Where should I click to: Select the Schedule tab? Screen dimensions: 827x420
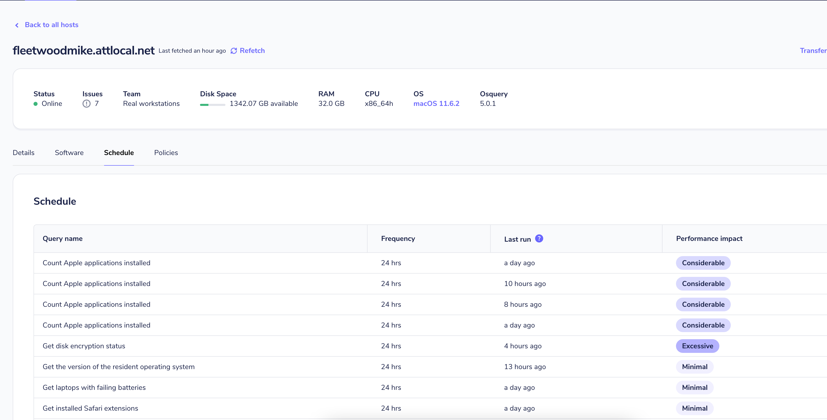119,153
